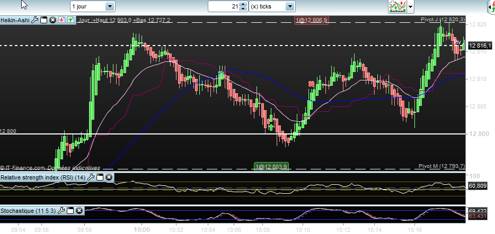The image size is (495, 234).
Task: Remove the Stochastique indicator panel
Action: 79,210
